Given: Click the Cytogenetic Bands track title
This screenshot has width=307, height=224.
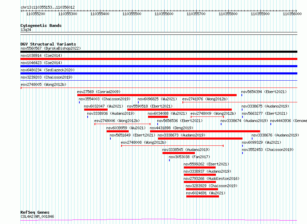Looking at the screenshot, I should (x=41, y=26).
